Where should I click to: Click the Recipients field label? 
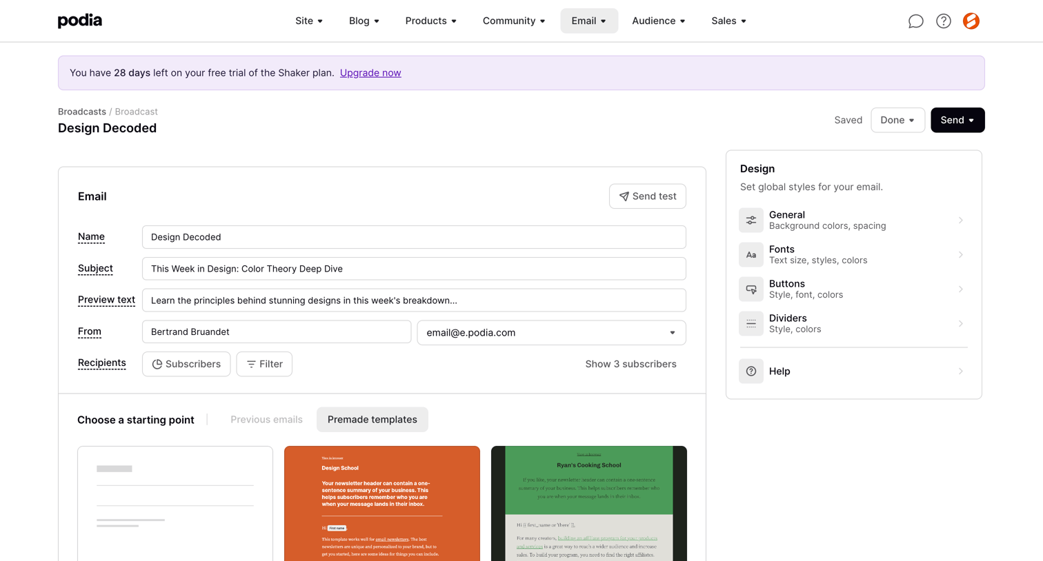tap(102, 363)
